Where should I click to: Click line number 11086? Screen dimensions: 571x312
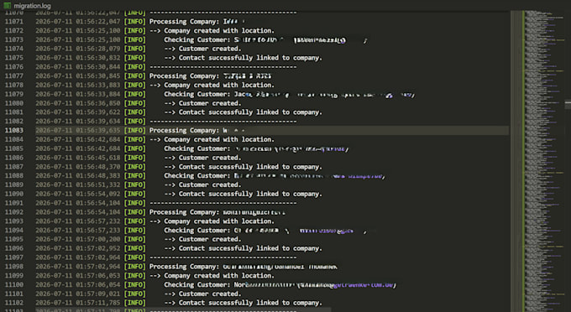(x=13, y=158)
